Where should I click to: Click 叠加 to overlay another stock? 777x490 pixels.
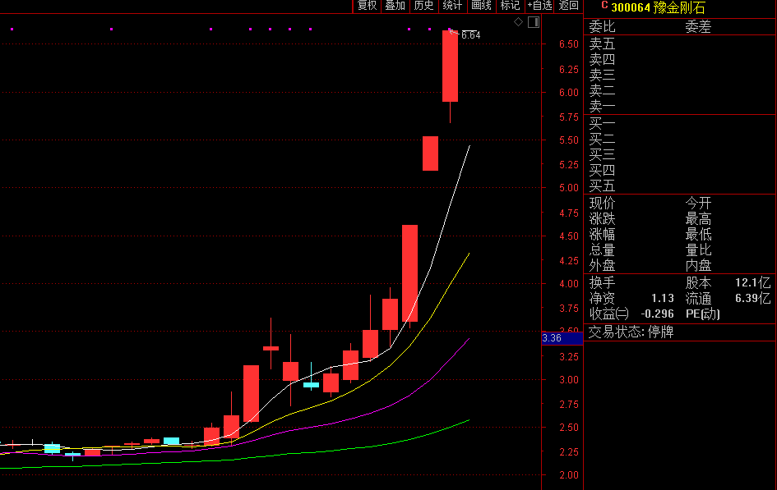pyautogui.click(x=395, y=6)
